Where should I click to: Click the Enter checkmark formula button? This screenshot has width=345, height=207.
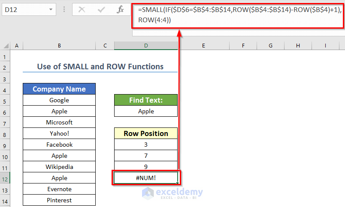pos(101,9)
